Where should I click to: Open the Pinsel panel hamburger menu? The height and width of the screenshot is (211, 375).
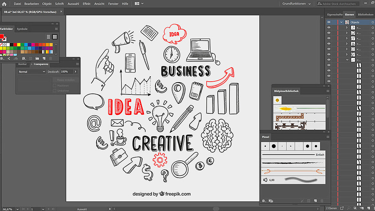coord(328,137)
